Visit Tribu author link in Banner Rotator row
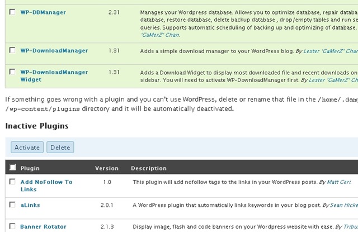Screen dimensions: 358x232 click(x=351, y=227)
